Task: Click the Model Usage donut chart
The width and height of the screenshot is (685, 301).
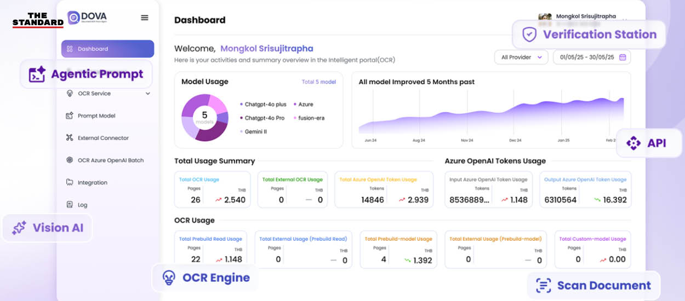Action: click(x=204, y=117)
